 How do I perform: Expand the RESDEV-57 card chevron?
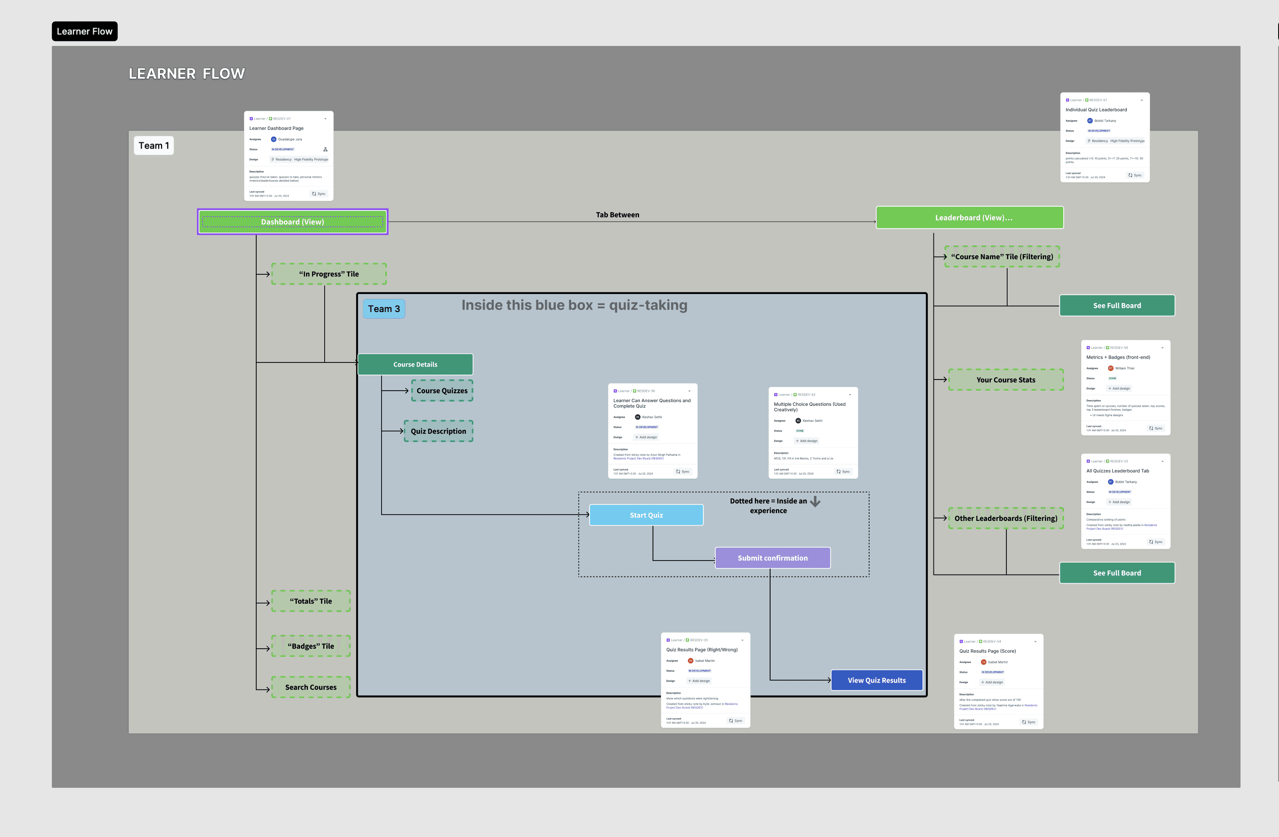[1141, 100]
